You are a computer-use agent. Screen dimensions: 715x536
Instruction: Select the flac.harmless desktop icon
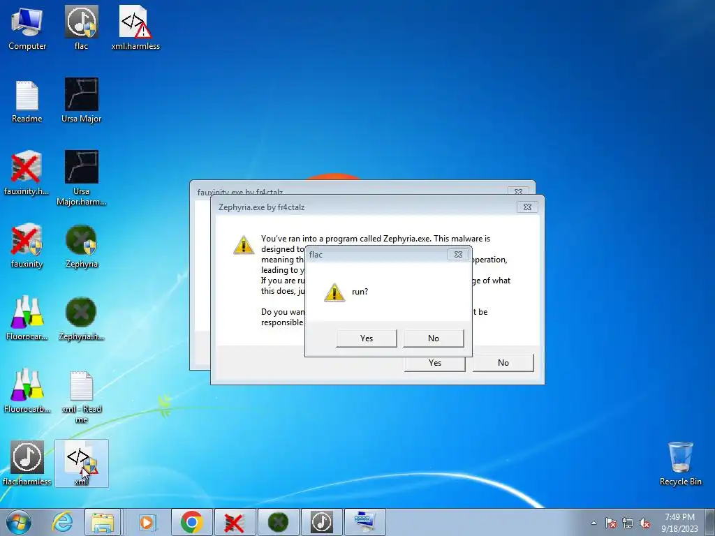coord(27,463)
